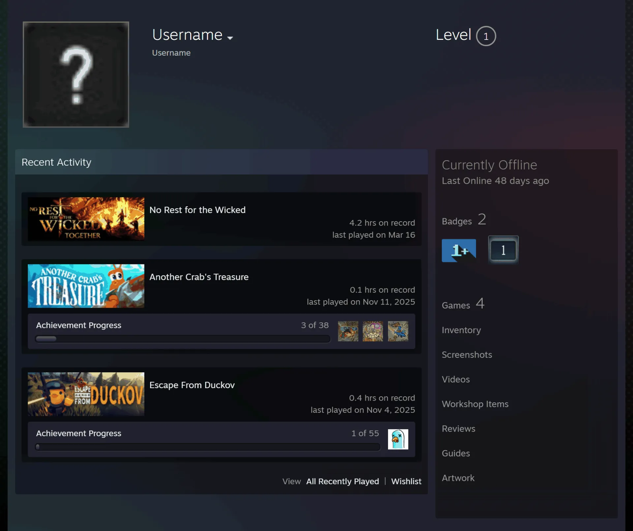Open the level 1 badge icon
The image size is (633, 531).
pyautogui.click(x=503, y=250)
